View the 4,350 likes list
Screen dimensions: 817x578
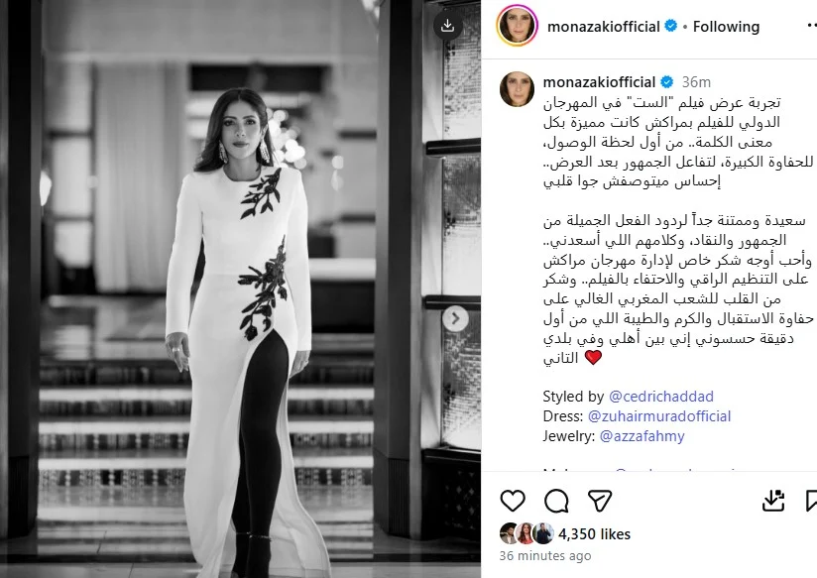click(x=595, y=534)
